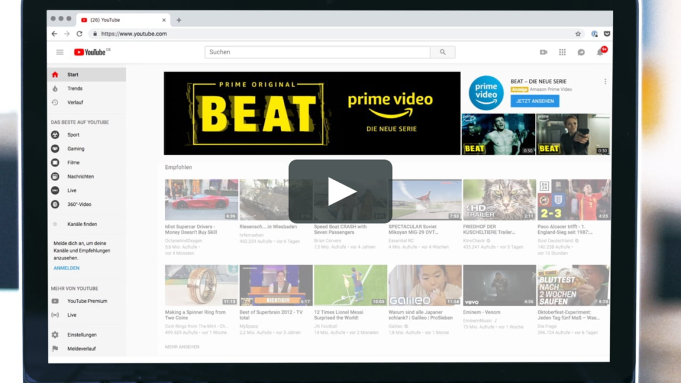
Task: Click the Pocket extension icon in toolbar
Action: pos(607,33)
